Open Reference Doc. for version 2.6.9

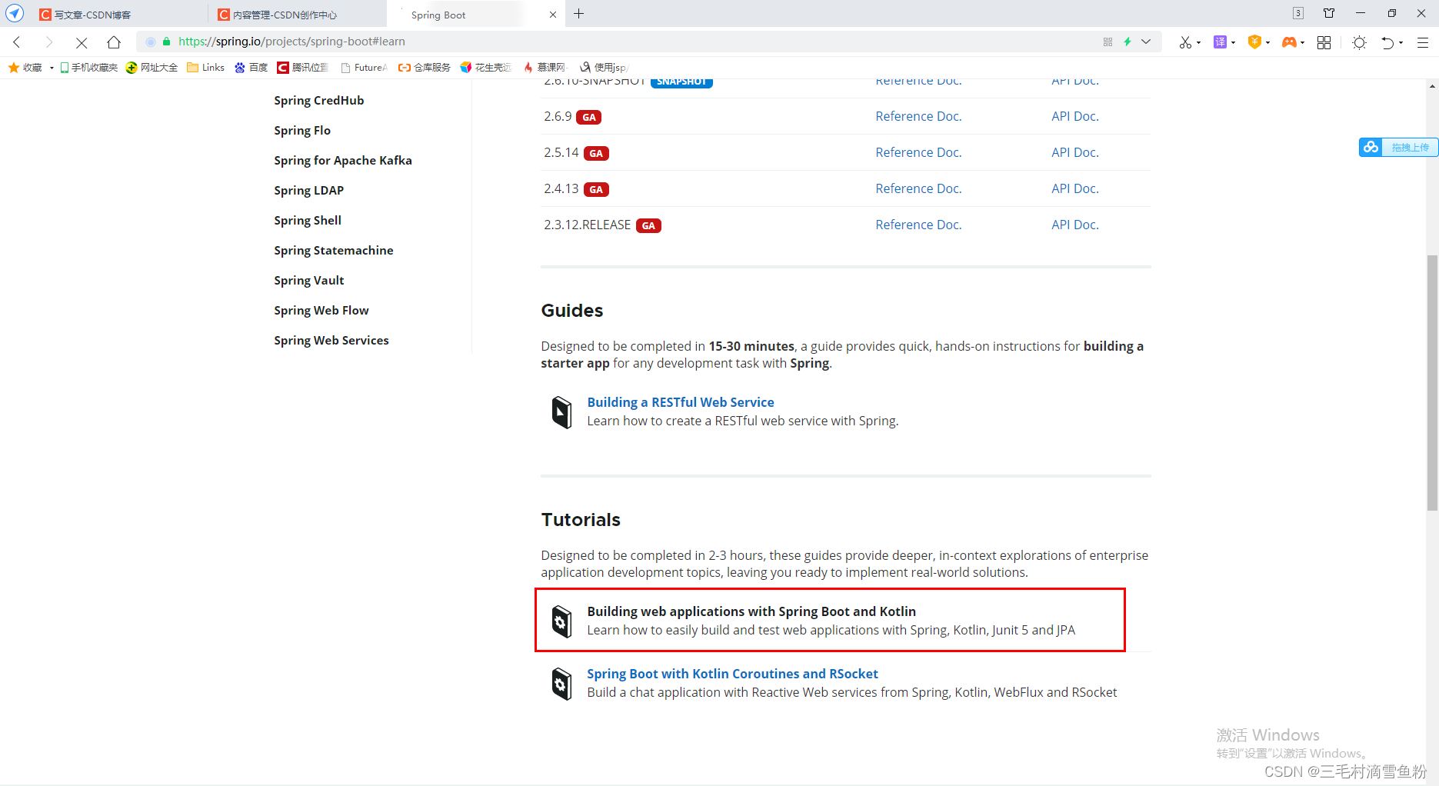pyautogui.click(x=918, y=116)
